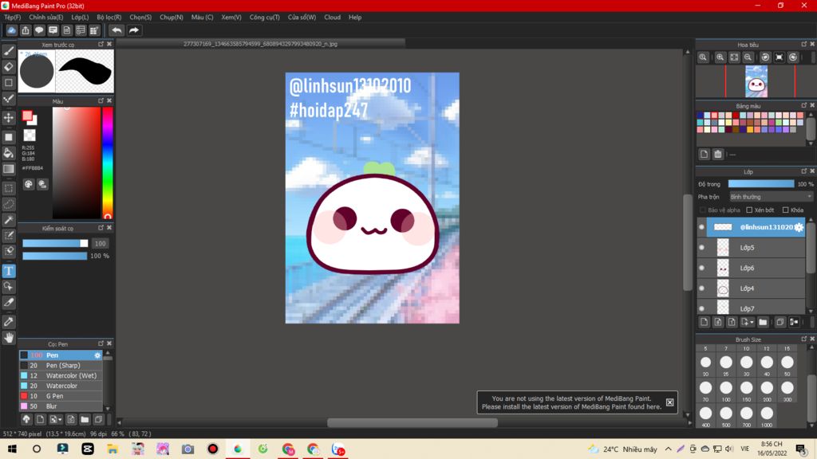Viewport: 817px width, 459px height.
Task: Select the Bucket fill tool
Action: tap(9, 152)
